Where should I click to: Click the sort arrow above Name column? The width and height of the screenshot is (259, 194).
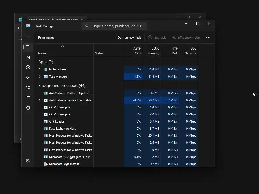point(62,46)
